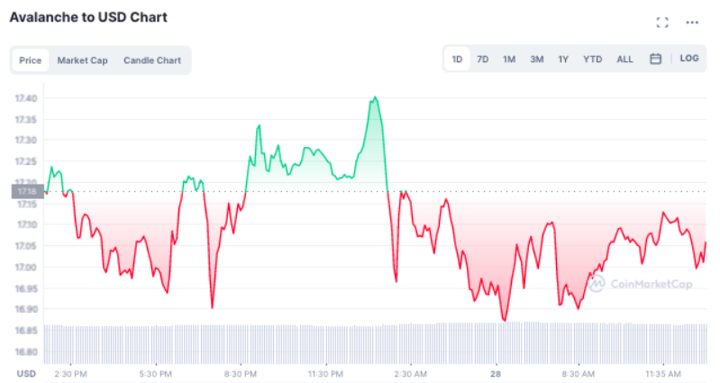Viewport: 720px width, 383px height.
Task: Toggle the LOG scale button
Action: (x=689, y=59)
